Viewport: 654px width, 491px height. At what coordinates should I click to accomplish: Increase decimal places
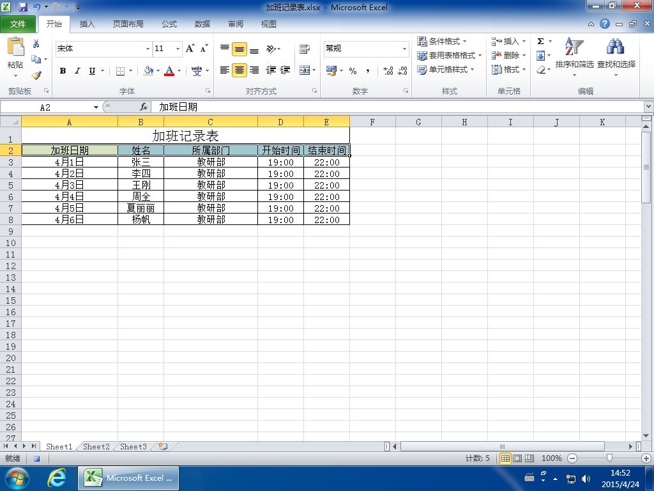pyautogui.click(x=388, y=70)
